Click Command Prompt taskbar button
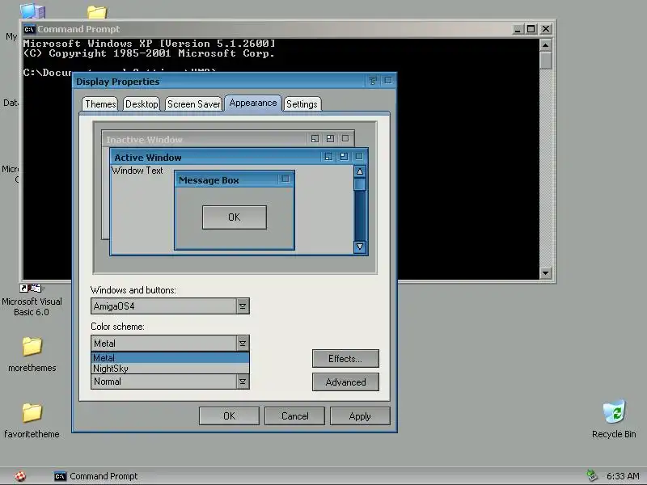The image size is (647, 485). [96, 476]
